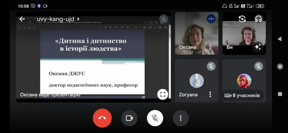End the call with red hang-up button

pyautogui.click(x=102, y=118)
